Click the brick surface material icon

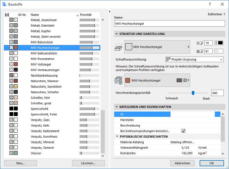(118, 80)
